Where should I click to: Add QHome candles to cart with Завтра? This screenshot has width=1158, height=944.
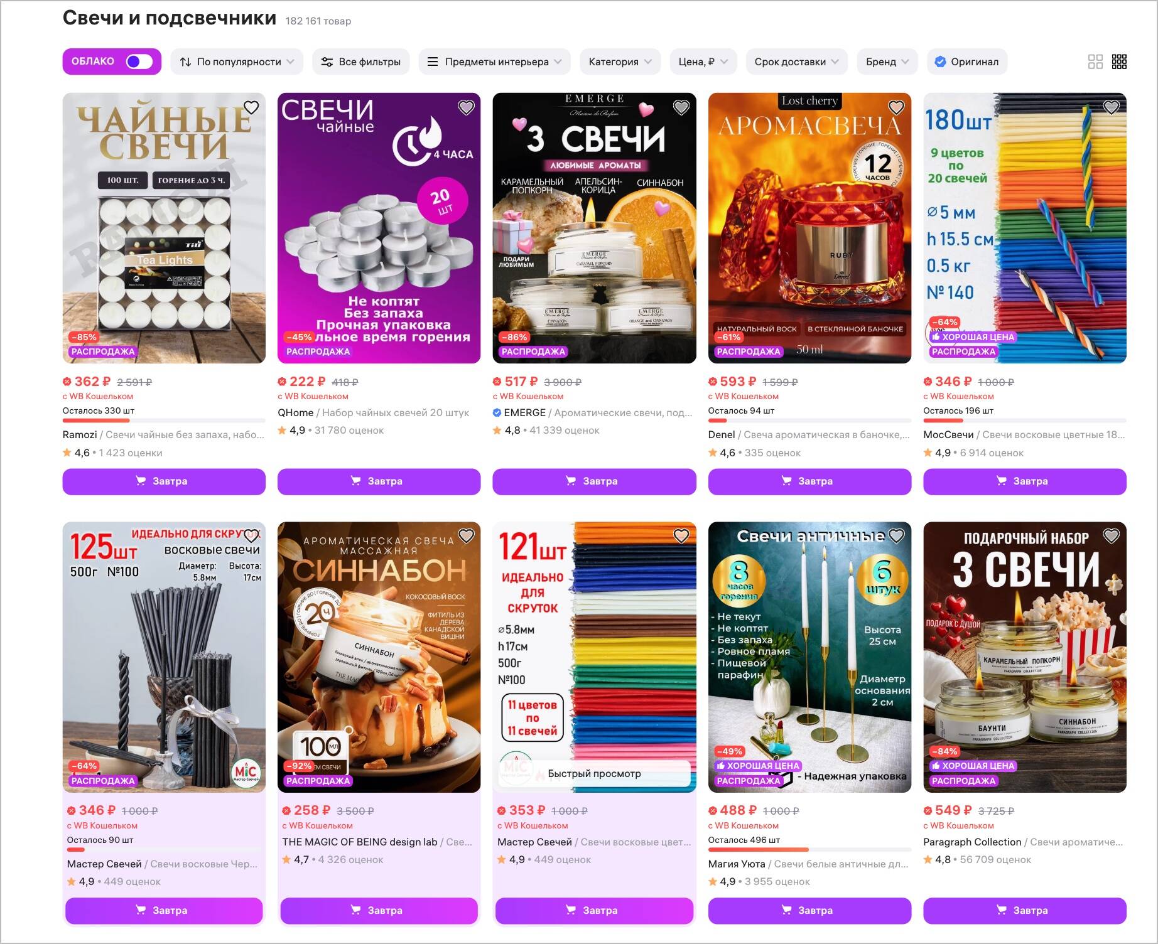click(379, 481)
